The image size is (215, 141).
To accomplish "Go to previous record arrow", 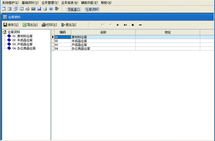I will tap(110, 25).
